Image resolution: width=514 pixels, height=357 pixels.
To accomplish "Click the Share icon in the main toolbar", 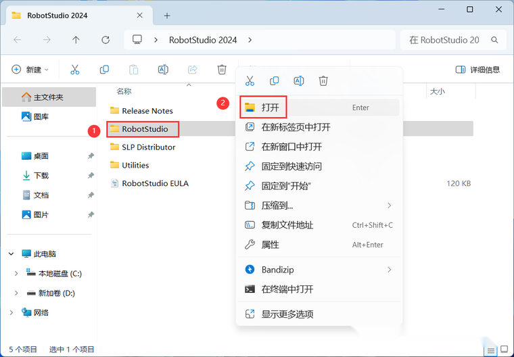I will point(193,70).
